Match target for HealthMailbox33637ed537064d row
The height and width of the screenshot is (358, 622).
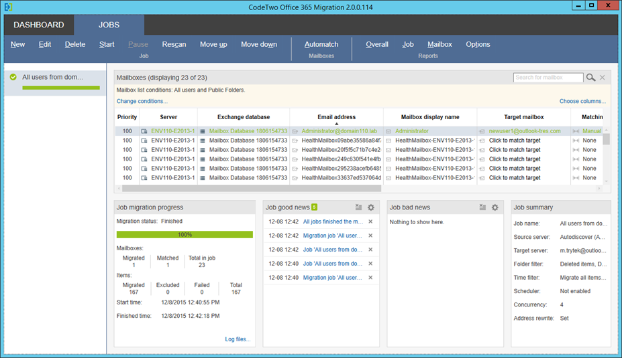point(515,178)
